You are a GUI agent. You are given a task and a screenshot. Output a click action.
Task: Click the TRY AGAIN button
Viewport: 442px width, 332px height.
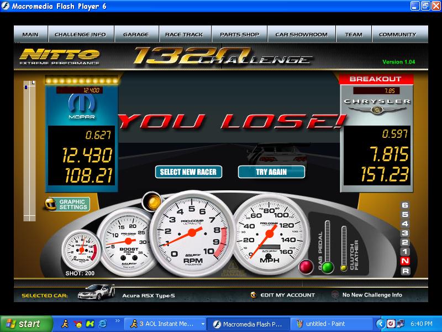pos(271,172)
